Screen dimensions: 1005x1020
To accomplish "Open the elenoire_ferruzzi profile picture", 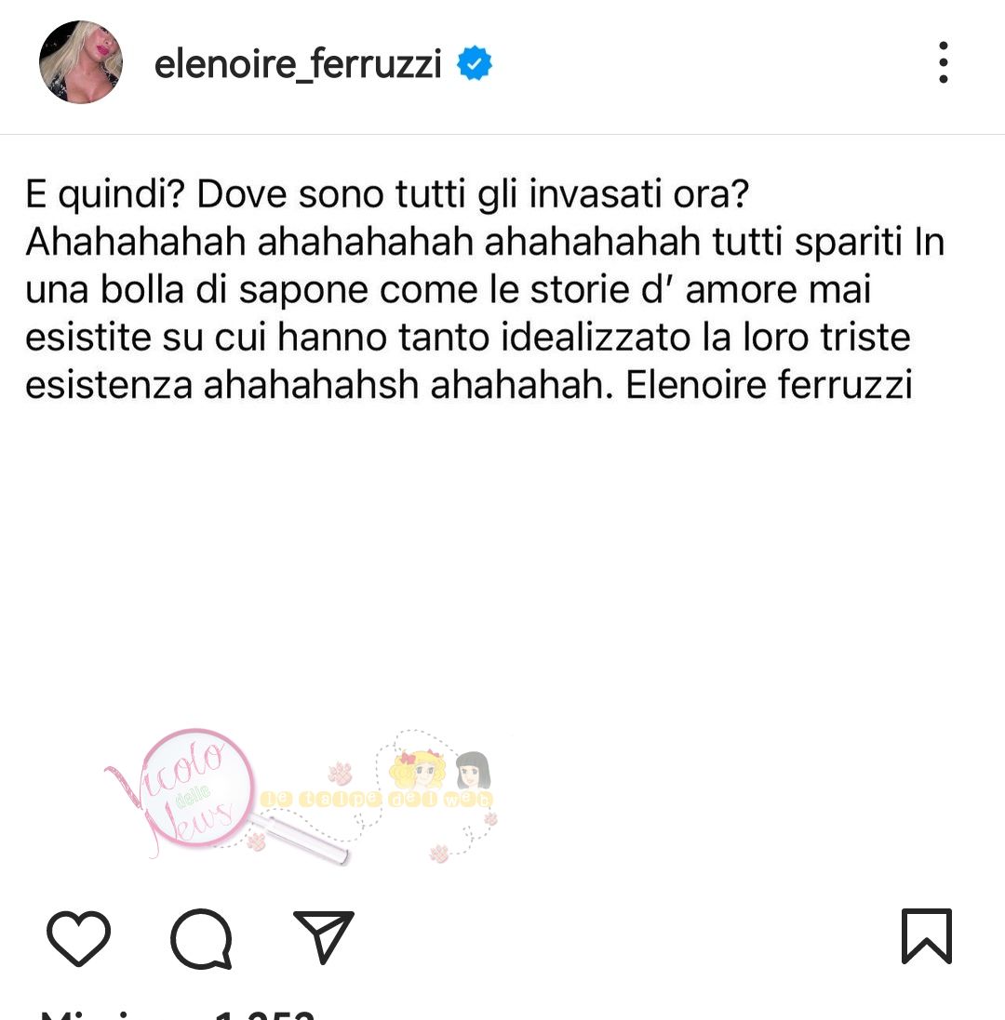I will click(x=81, y=61).
